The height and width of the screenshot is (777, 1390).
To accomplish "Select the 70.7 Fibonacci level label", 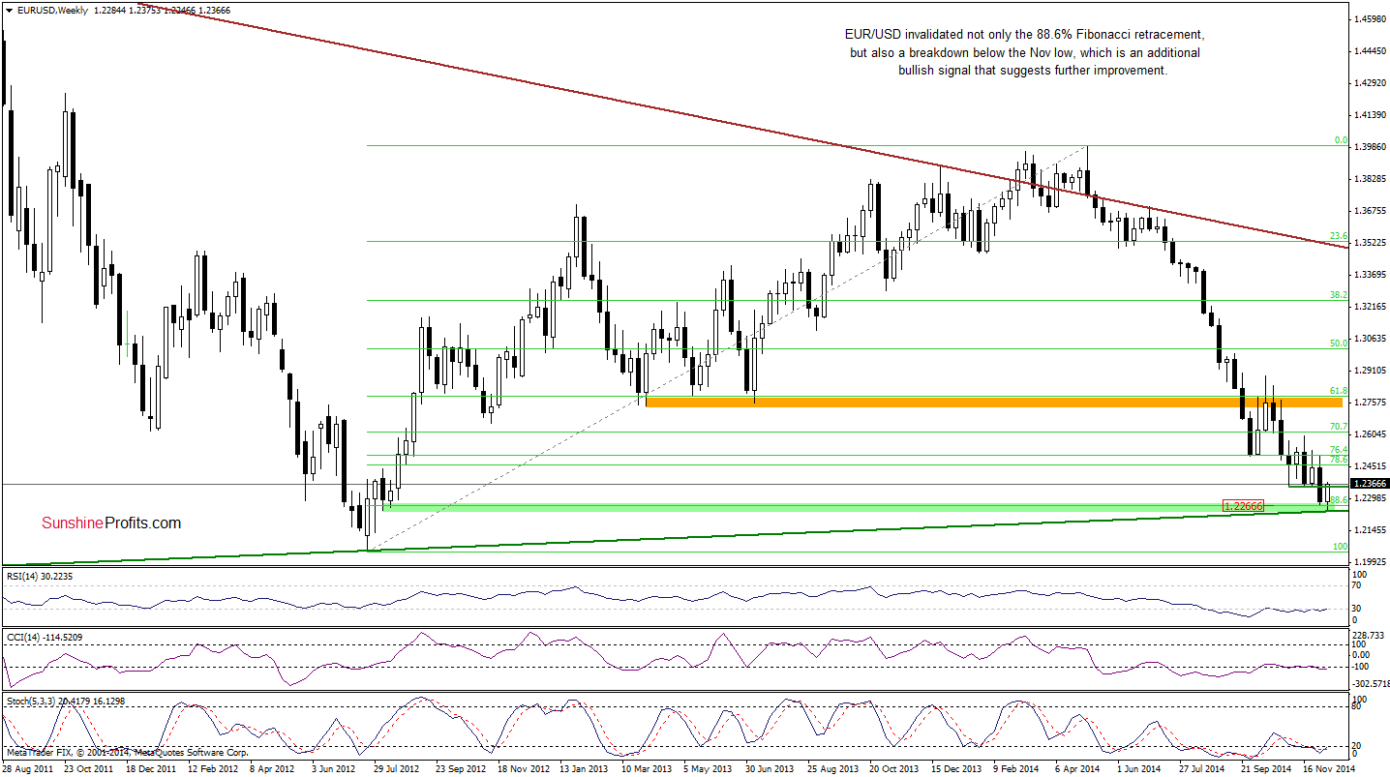I will [x=1339, y=427].
